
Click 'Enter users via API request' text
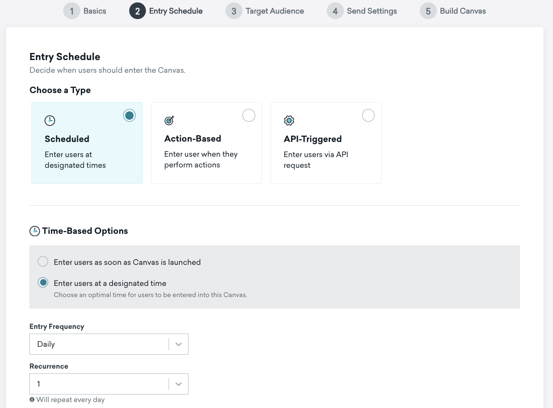pyautogui.click(x=316, y=160)
